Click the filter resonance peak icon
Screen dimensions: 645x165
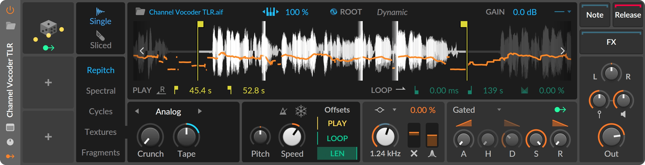(x=432, y=153)
